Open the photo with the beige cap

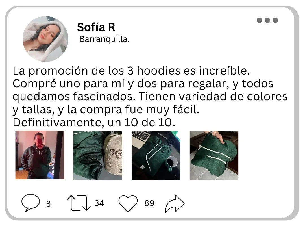pyautogui.click(x=98, y=155)
